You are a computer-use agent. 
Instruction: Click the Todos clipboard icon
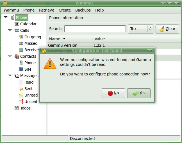[17, 108]
